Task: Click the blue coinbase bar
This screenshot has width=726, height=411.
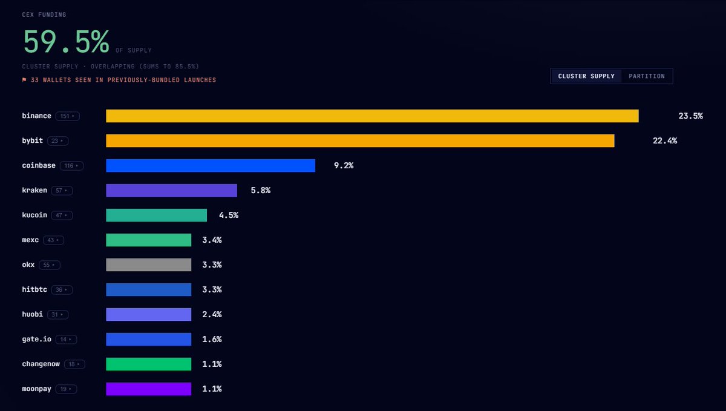Action: tap(211, 165)
